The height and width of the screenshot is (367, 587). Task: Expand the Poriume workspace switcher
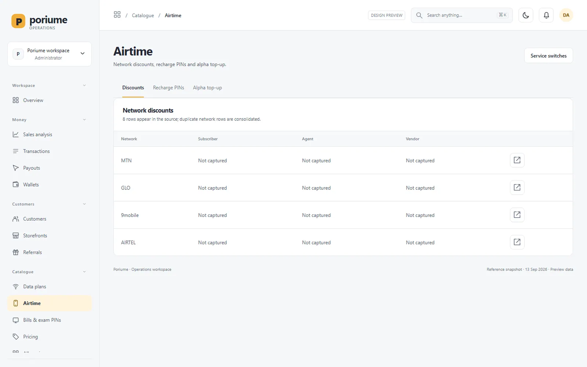tap(50, 54)
